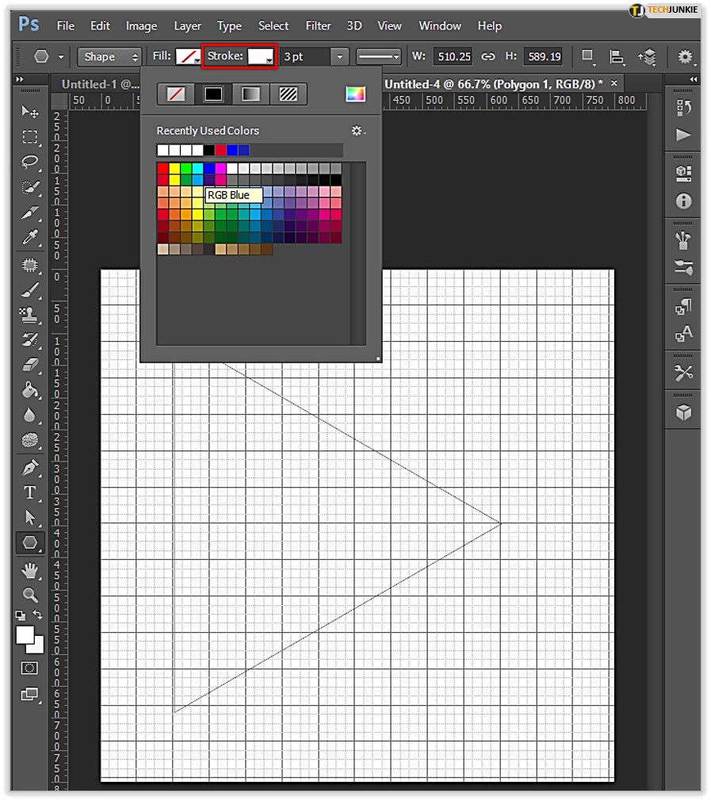Select the Eyedropper tool
This screenshot has height=801, width=711.
[x=29, y=237]
